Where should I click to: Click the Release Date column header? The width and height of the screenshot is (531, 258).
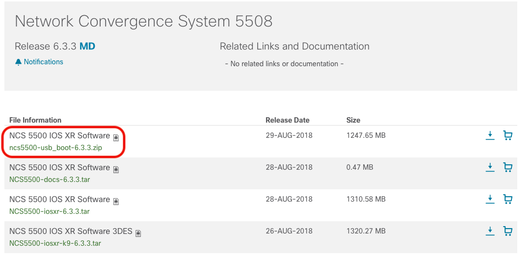click(x=288, y=120)
